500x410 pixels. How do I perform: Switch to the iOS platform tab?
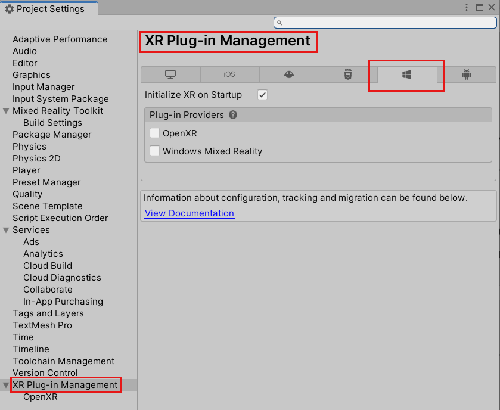[x=229, y=74]
